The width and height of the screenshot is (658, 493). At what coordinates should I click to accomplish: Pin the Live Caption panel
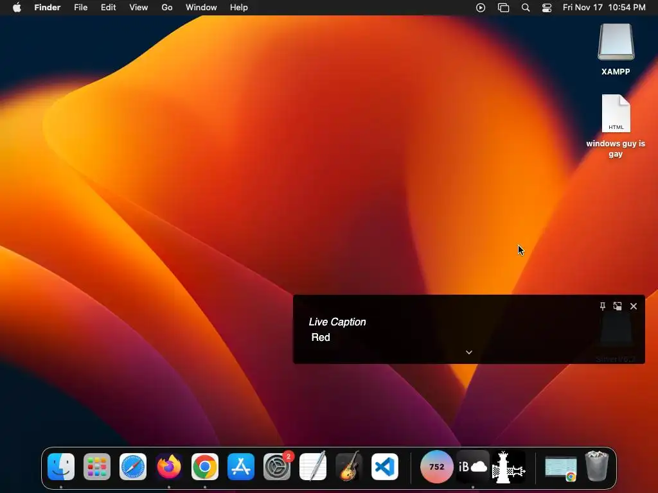click(603, 306)
